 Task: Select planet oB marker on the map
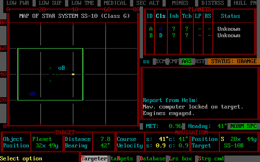[x=61, y=68]
